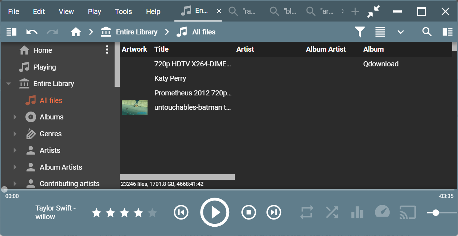
Task: Click the cast to device icon
Action: (x=408, y=212)
